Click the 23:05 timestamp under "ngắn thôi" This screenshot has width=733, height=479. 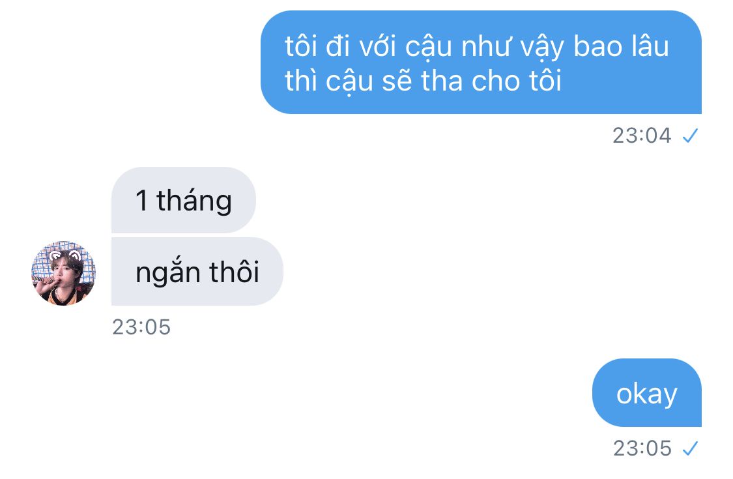141,327
